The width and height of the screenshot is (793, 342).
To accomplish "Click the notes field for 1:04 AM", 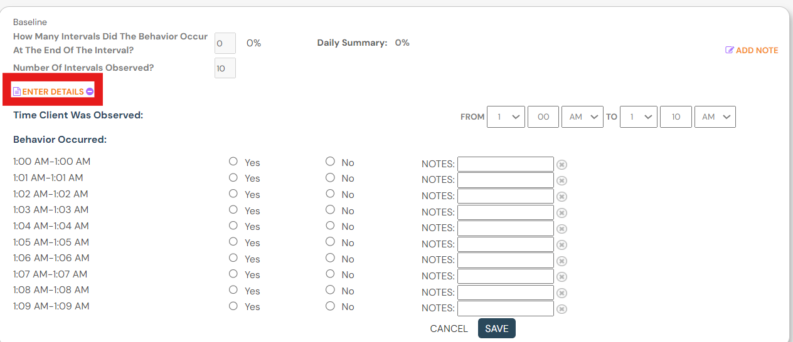I will (x=505, y=228).
